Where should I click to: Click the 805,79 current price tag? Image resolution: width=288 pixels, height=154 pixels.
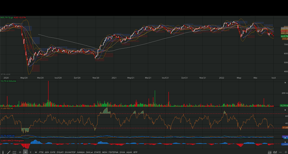click(x=284, y=36)
